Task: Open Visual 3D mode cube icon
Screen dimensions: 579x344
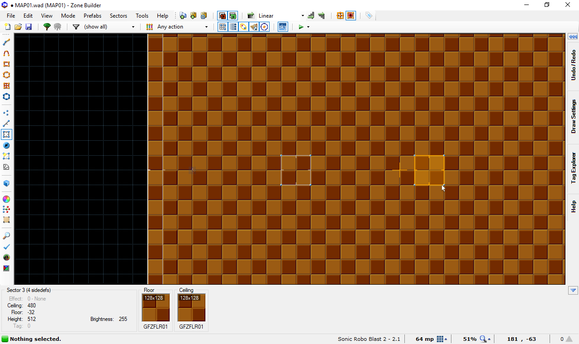Action: pos(6,183)
